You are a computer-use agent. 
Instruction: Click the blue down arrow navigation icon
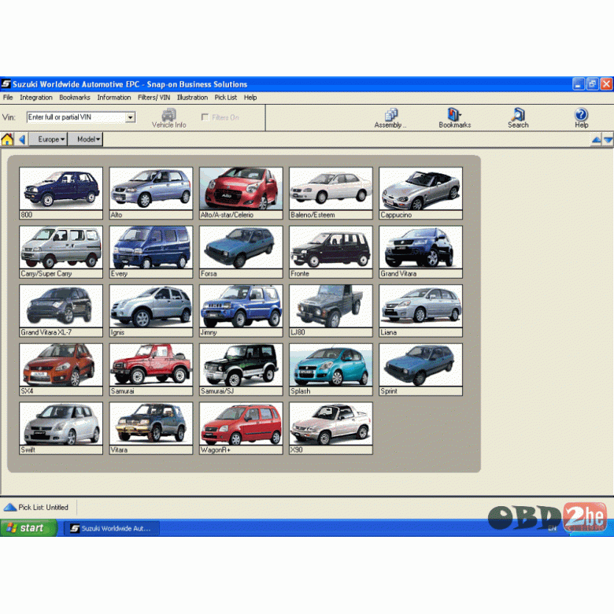pos(608,140)
